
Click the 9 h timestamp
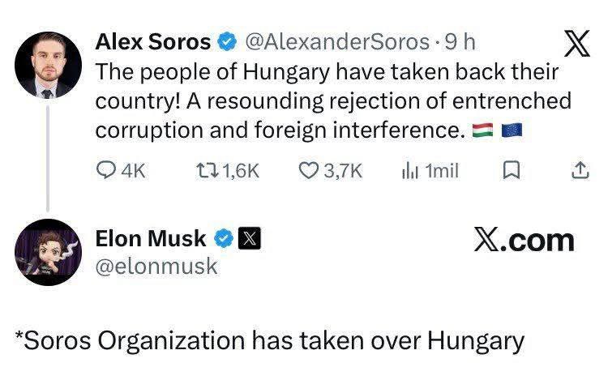[460, 41]
